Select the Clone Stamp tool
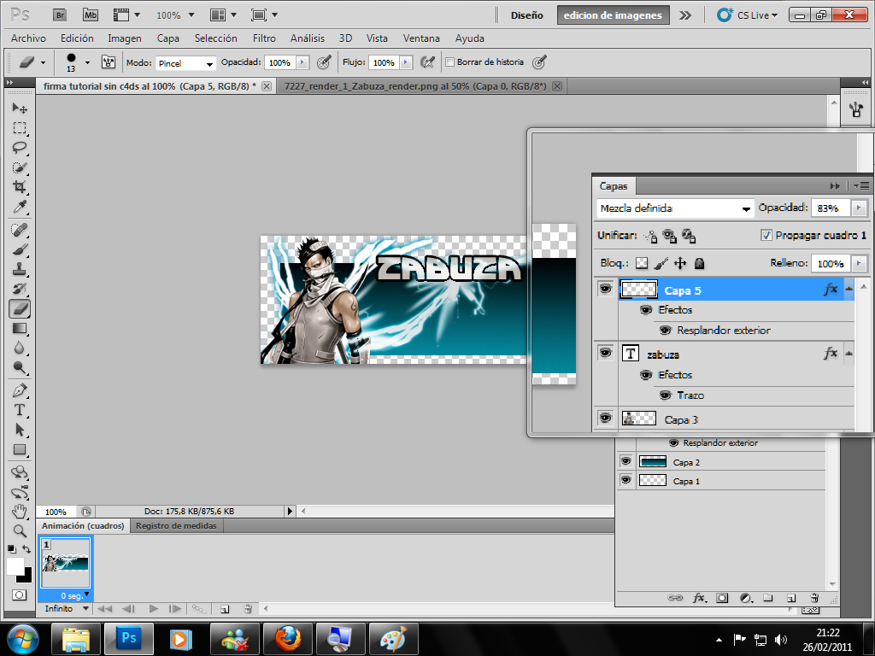 [x=20, y=269]
